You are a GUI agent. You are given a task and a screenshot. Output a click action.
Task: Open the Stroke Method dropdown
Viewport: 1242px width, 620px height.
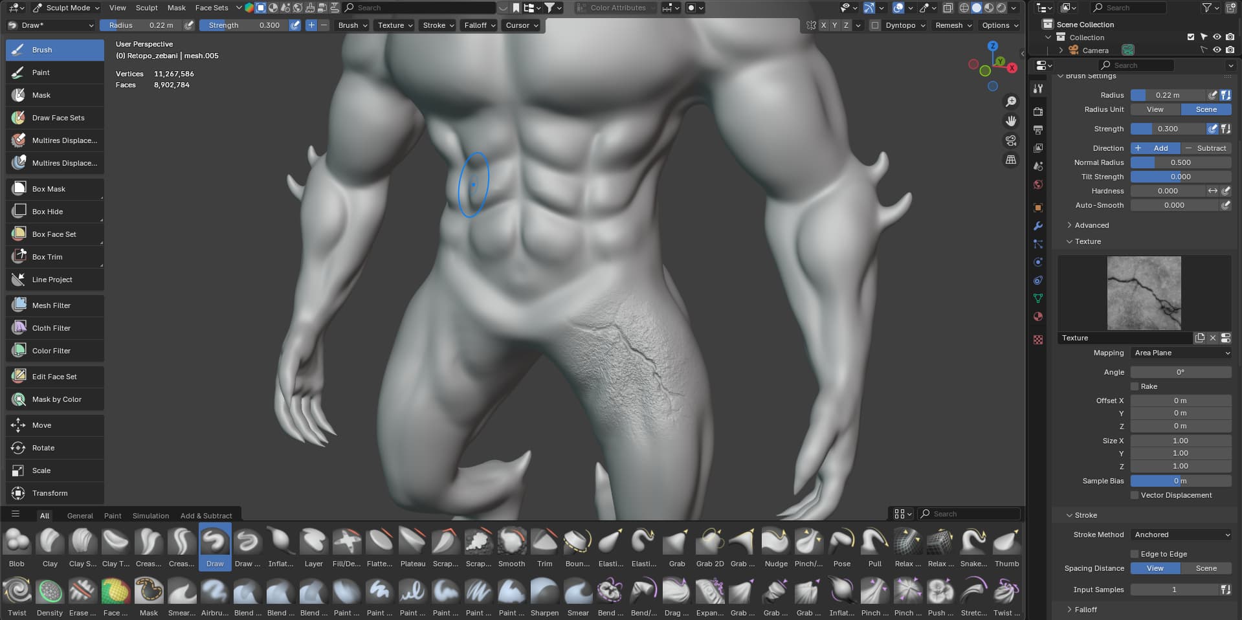click(x=1181, y=535)
